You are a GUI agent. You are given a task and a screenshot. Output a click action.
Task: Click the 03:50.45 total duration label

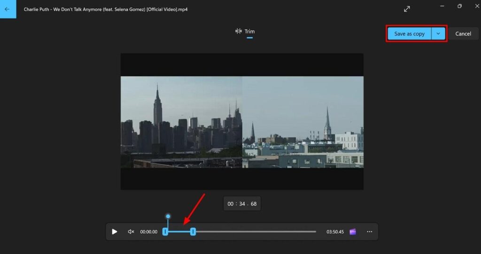coord(335,232)
